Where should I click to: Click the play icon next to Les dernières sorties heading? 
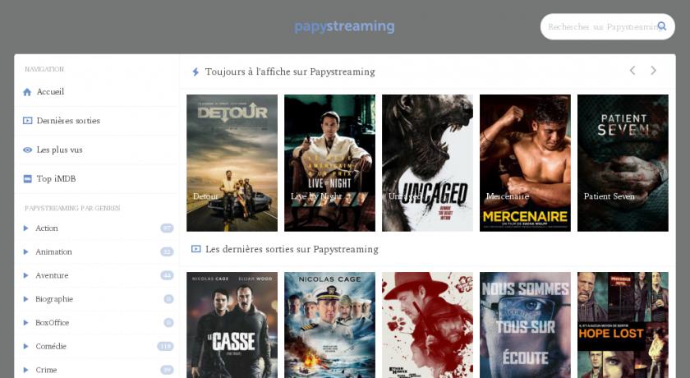tap(195, 249)
